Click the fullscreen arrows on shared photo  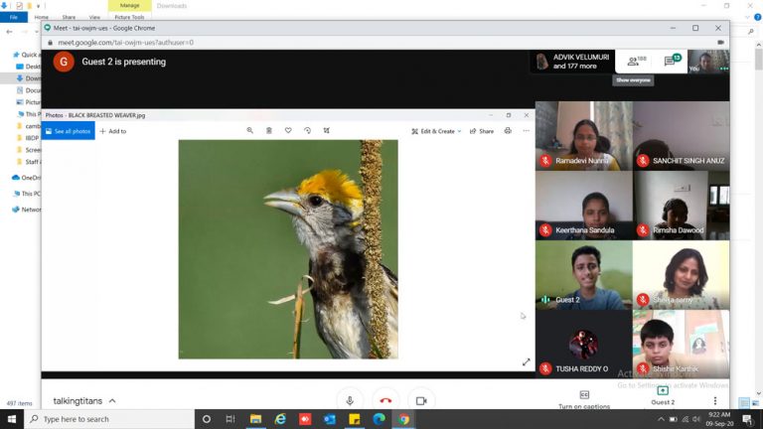(526, 361)
